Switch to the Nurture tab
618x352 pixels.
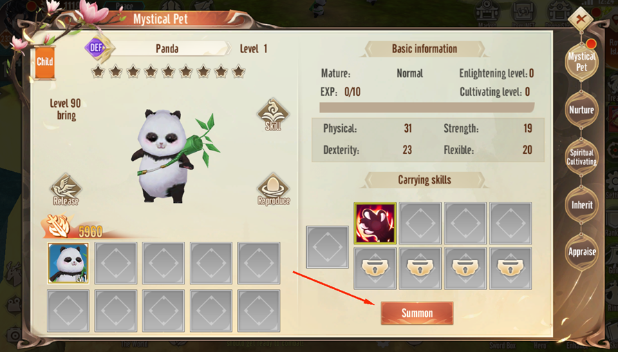[581, 110]
